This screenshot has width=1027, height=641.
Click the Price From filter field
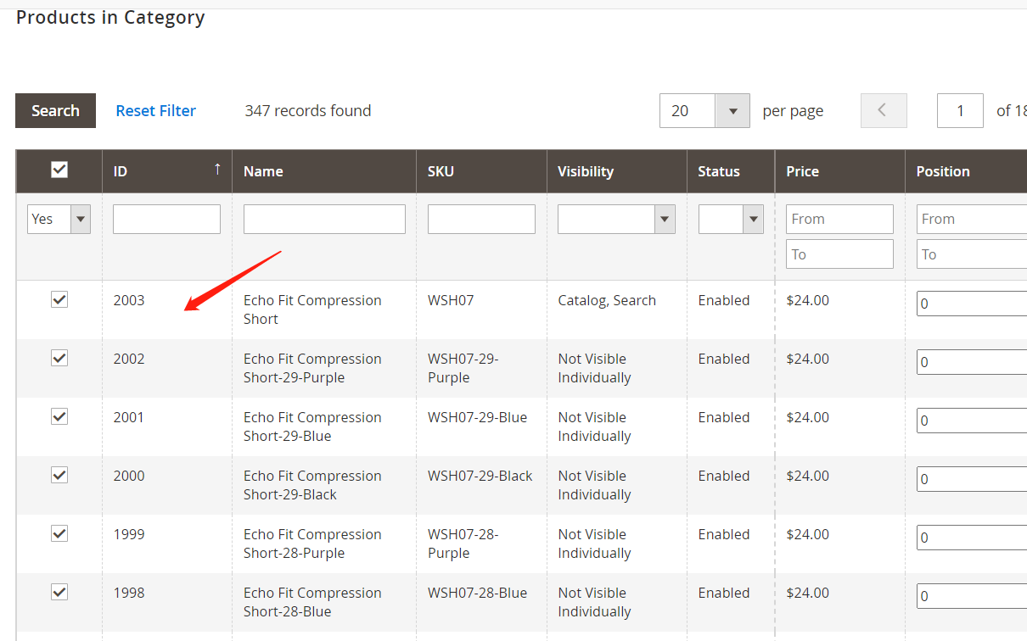click(839, 219)
